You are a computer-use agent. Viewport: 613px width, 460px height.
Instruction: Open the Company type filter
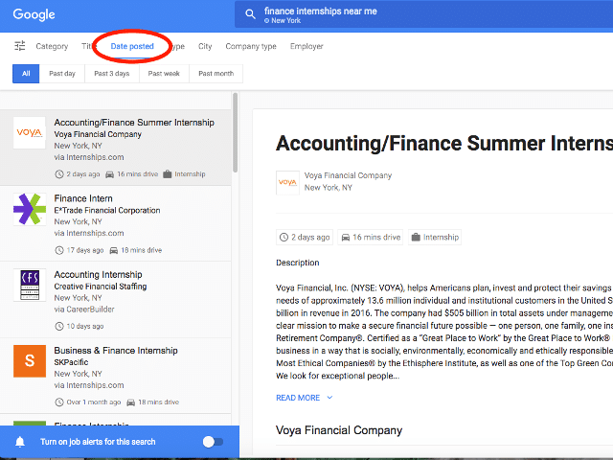pyautogui.click(x=251, y=46)
